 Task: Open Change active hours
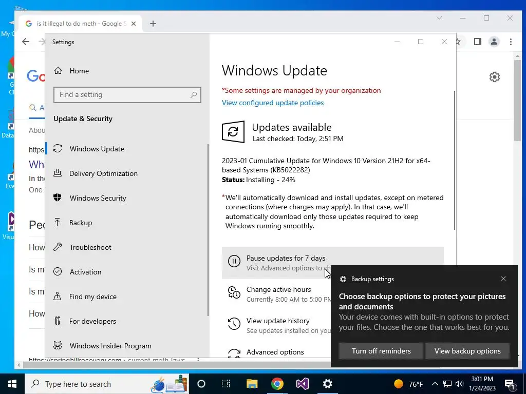pyautogui.click(x=279, y=294)
